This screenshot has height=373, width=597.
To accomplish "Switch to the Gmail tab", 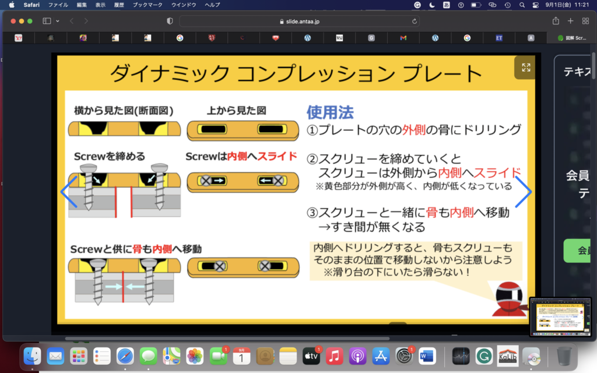I will (x=403, y=38).
